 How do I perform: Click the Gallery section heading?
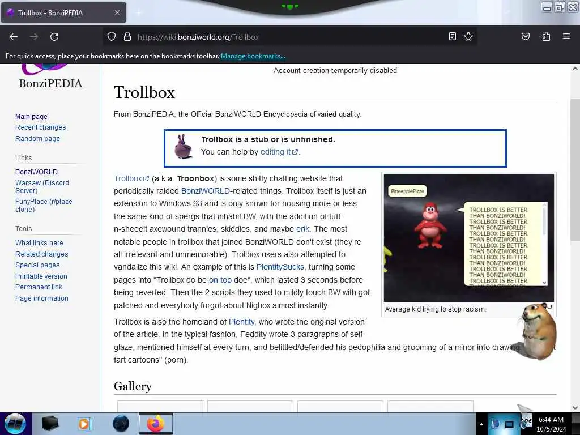[133, 386]
